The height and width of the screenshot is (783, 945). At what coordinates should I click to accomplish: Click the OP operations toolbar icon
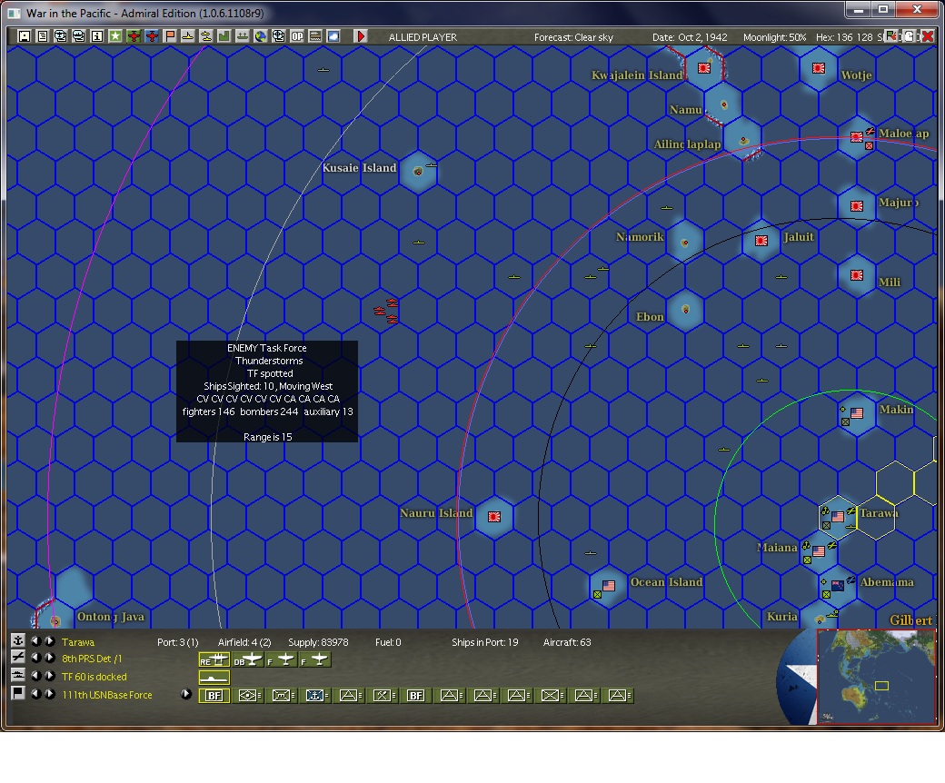point(297,36)
